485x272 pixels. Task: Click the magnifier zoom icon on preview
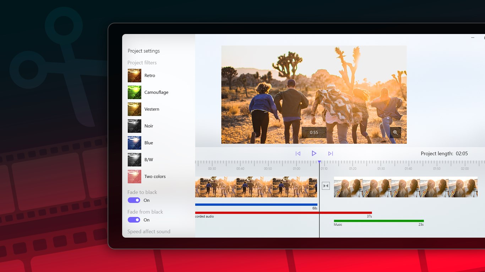(x=395, y=132)
